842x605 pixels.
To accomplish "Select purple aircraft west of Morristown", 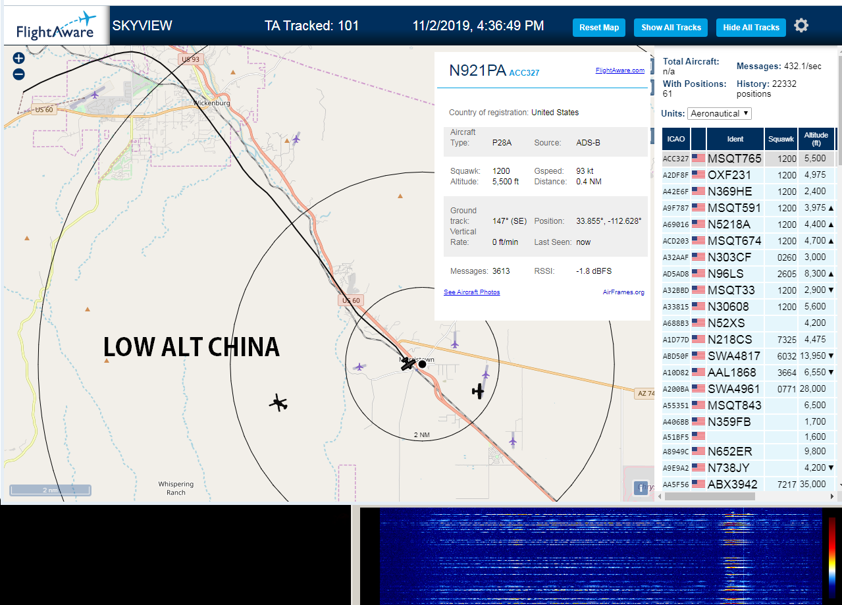I will [359, 367].
